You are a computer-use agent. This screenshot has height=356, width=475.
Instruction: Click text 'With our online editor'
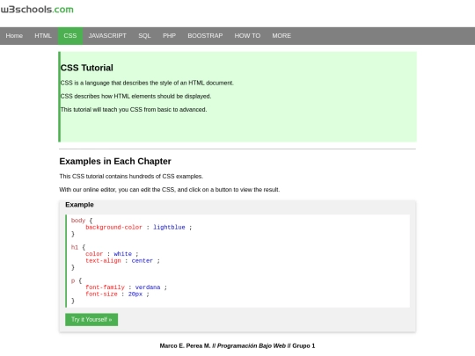click(x=87, y=190)
